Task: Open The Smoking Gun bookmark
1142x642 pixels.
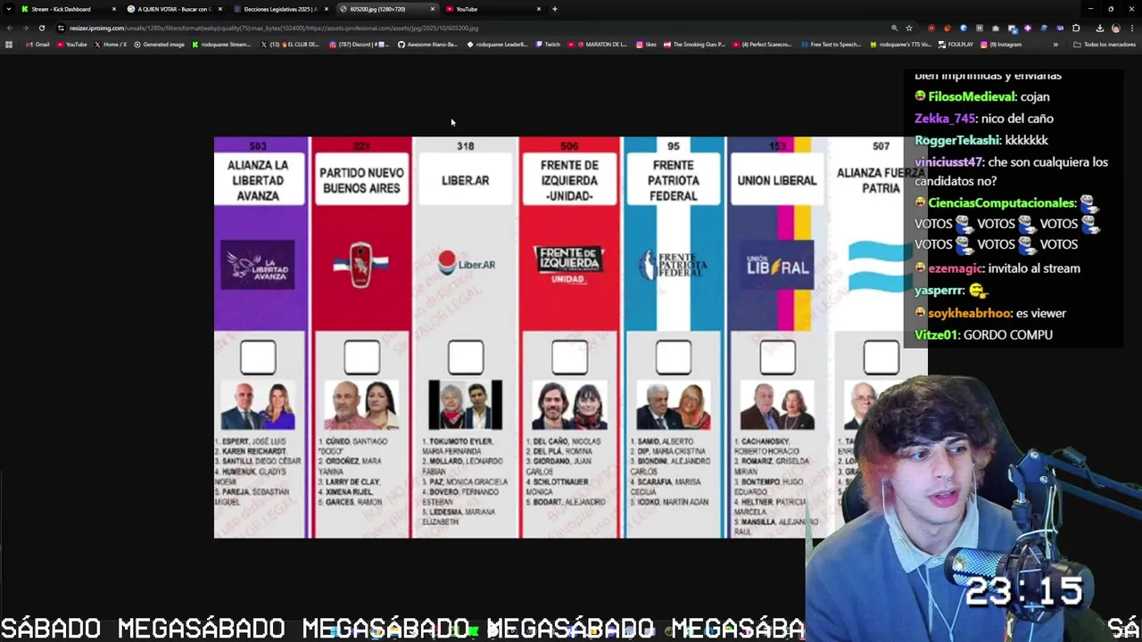Action: [x=695, y=45]
